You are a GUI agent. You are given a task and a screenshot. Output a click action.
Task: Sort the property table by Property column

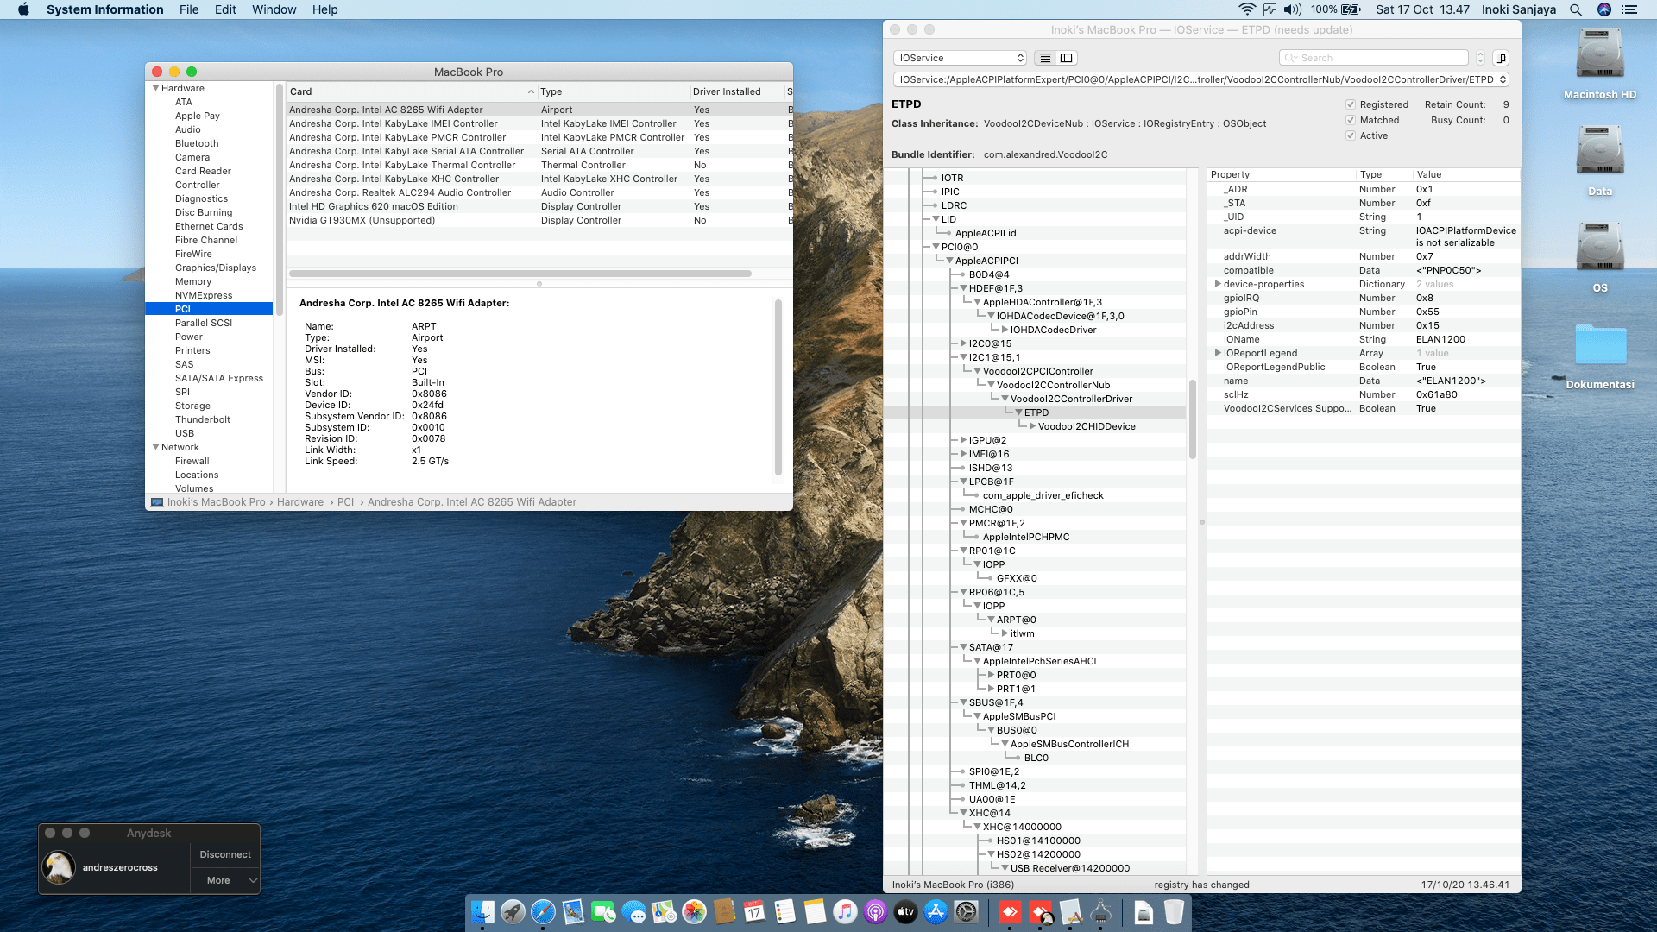click(x=1281, y=174)
